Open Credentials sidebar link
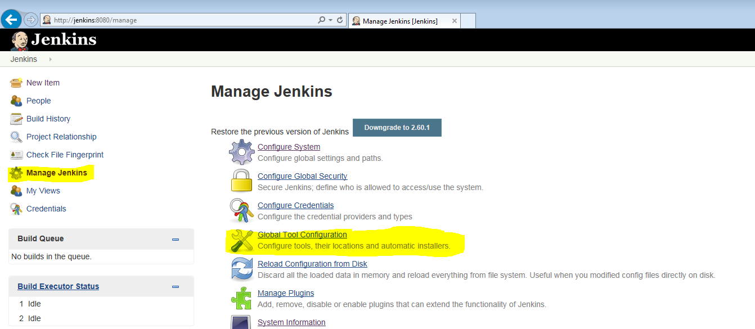The height and width of the screenshot is (329, 755). 46,209
